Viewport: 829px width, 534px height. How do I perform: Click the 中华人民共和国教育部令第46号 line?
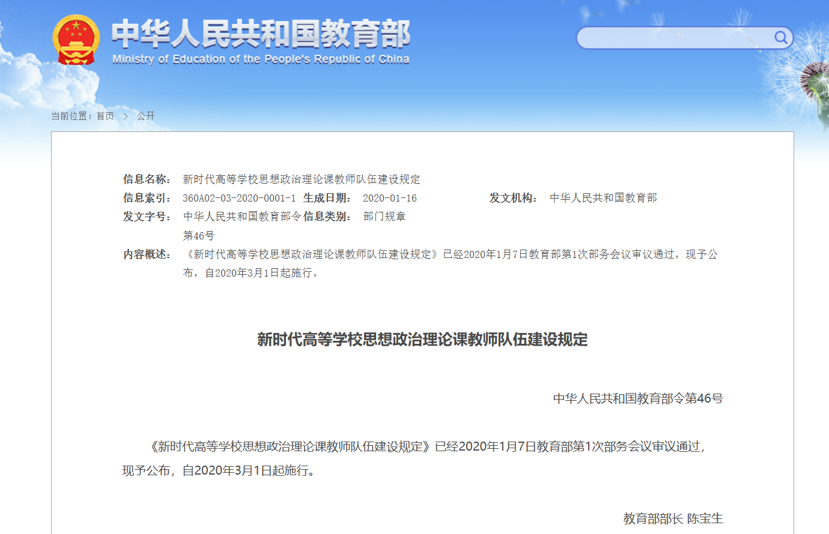[638, 398]
